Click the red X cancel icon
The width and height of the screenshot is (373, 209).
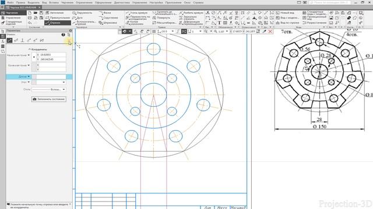[x=270, y=31]
